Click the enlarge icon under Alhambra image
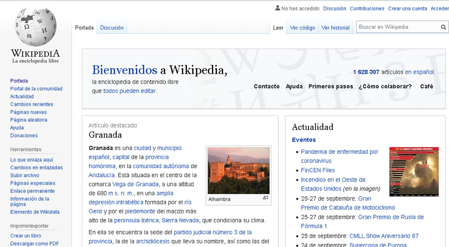Viewport: 449px width, 247px height. coord(265,198)
